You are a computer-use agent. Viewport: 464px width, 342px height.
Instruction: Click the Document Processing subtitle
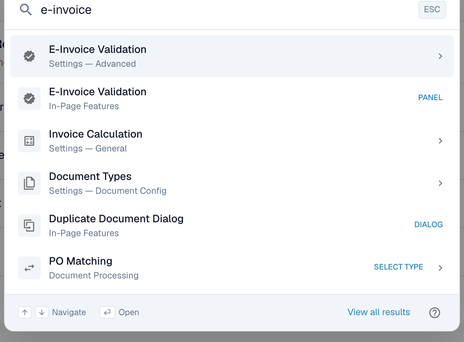point(94,276)
